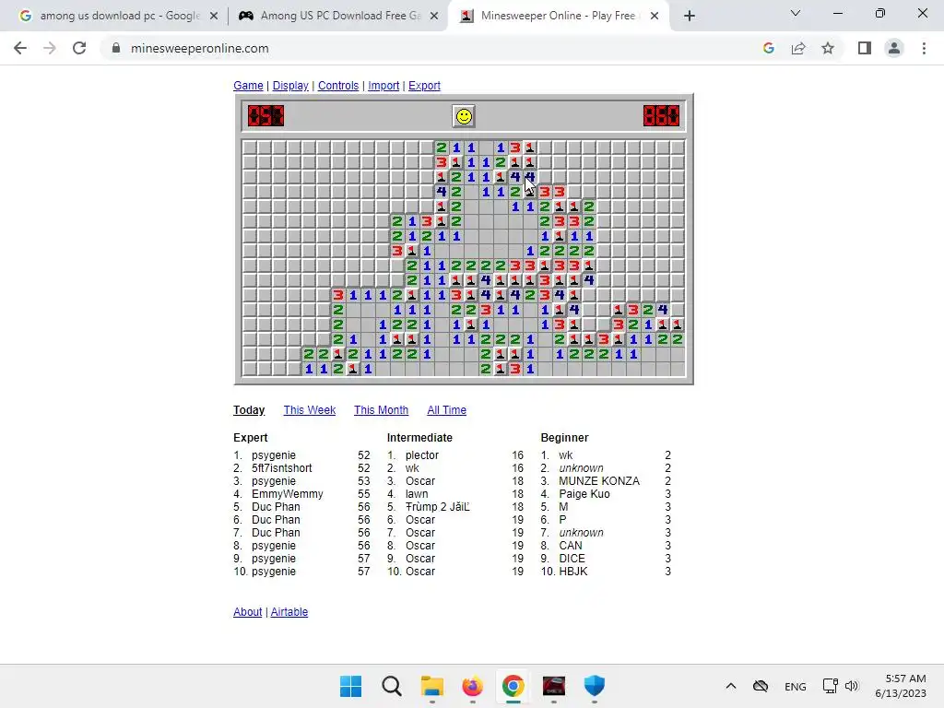
Task: Open the Display menu link
Action: click(290, 86)
